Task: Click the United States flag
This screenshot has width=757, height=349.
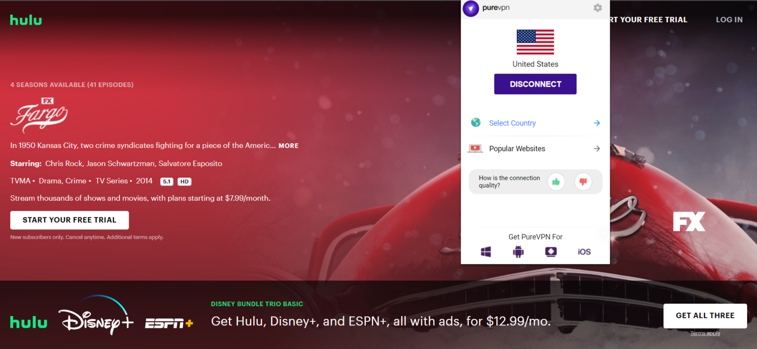Action: pyautogui.click(x=535, y=42)
